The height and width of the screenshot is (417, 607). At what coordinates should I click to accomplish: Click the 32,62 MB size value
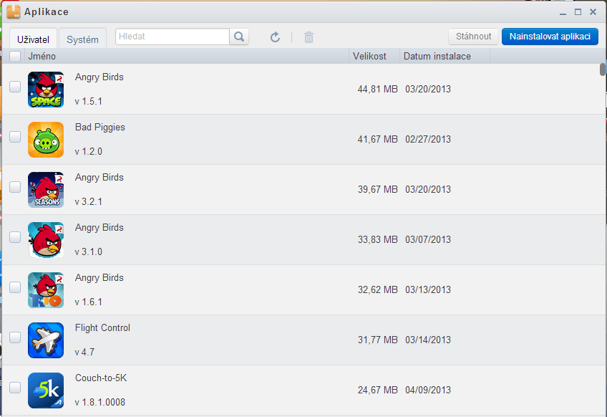tap(377, 290)
